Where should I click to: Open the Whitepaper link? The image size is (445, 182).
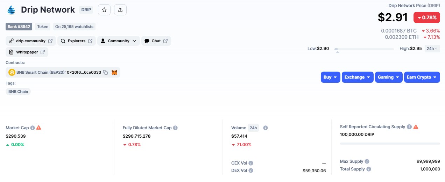click(27, 52)
